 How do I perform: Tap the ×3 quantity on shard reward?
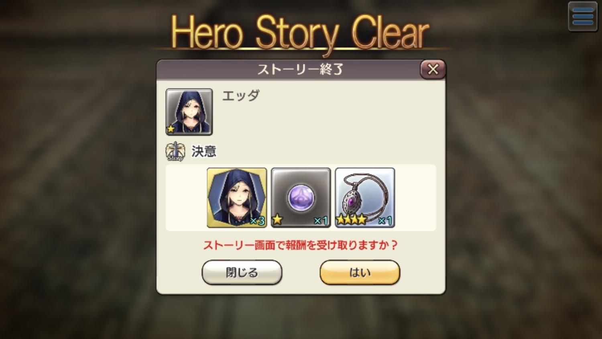pyautogui.click(x=257, y=221)
